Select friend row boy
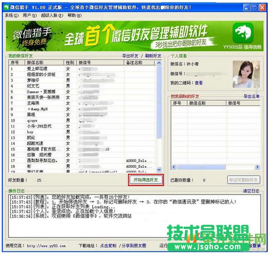269x254 pixels. coord(82,132)
